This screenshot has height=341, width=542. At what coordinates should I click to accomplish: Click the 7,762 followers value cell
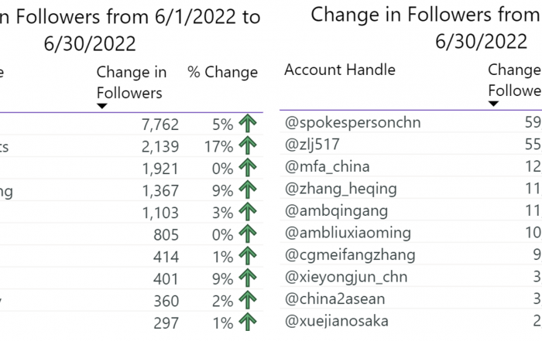160,124
